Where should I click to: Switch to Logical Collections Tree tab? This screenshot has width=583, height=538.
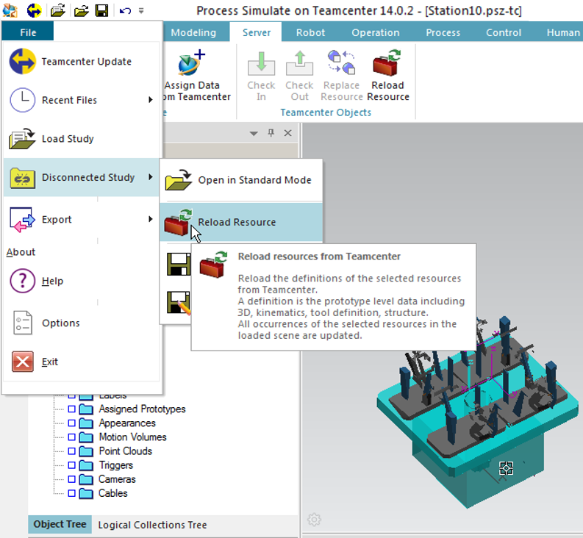(x=152, y=525)
